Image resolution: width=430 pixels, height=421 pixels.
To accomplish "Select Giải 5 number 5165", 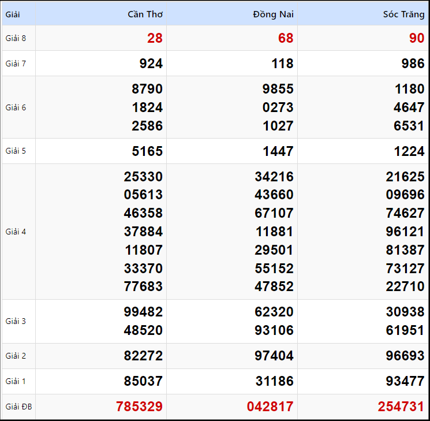I will pos(147,151).
